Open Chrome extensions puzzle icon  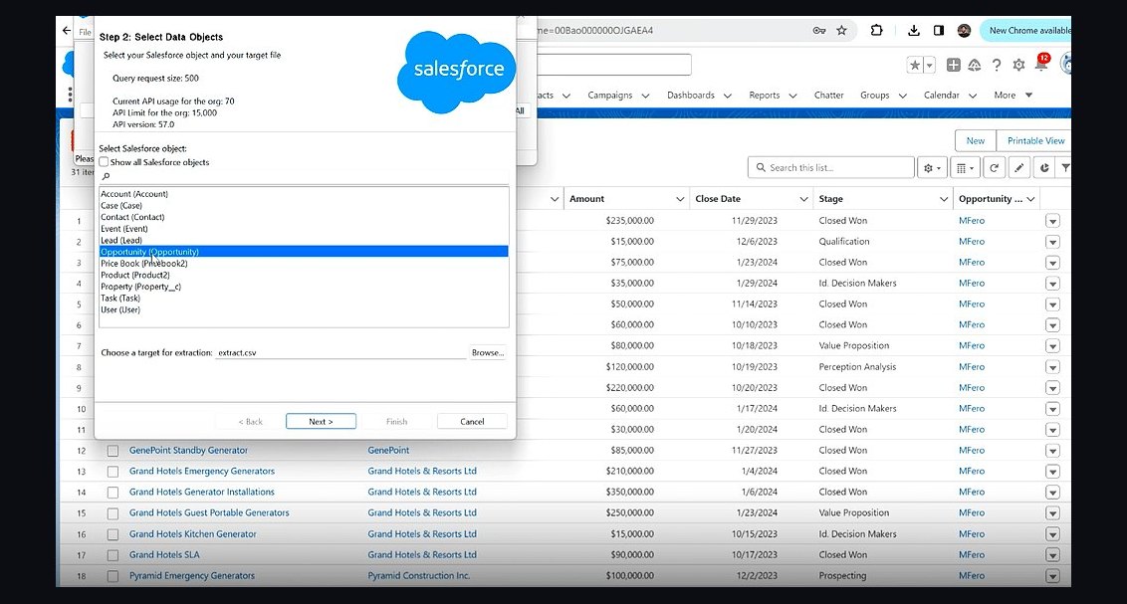click(876, 30)
